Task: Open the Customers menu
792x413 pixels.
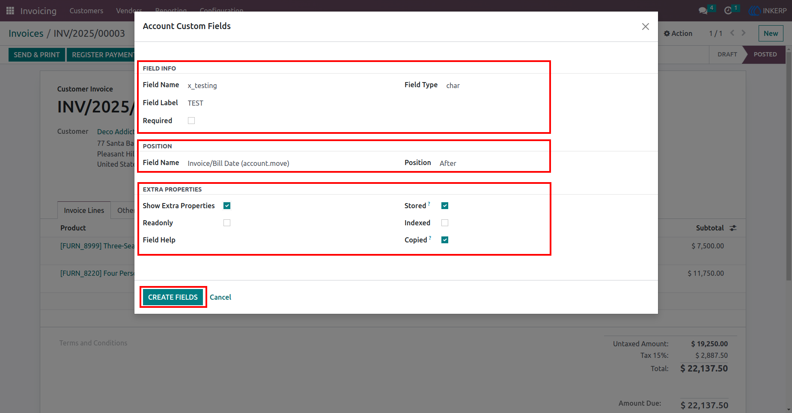Action: [86, 11]
